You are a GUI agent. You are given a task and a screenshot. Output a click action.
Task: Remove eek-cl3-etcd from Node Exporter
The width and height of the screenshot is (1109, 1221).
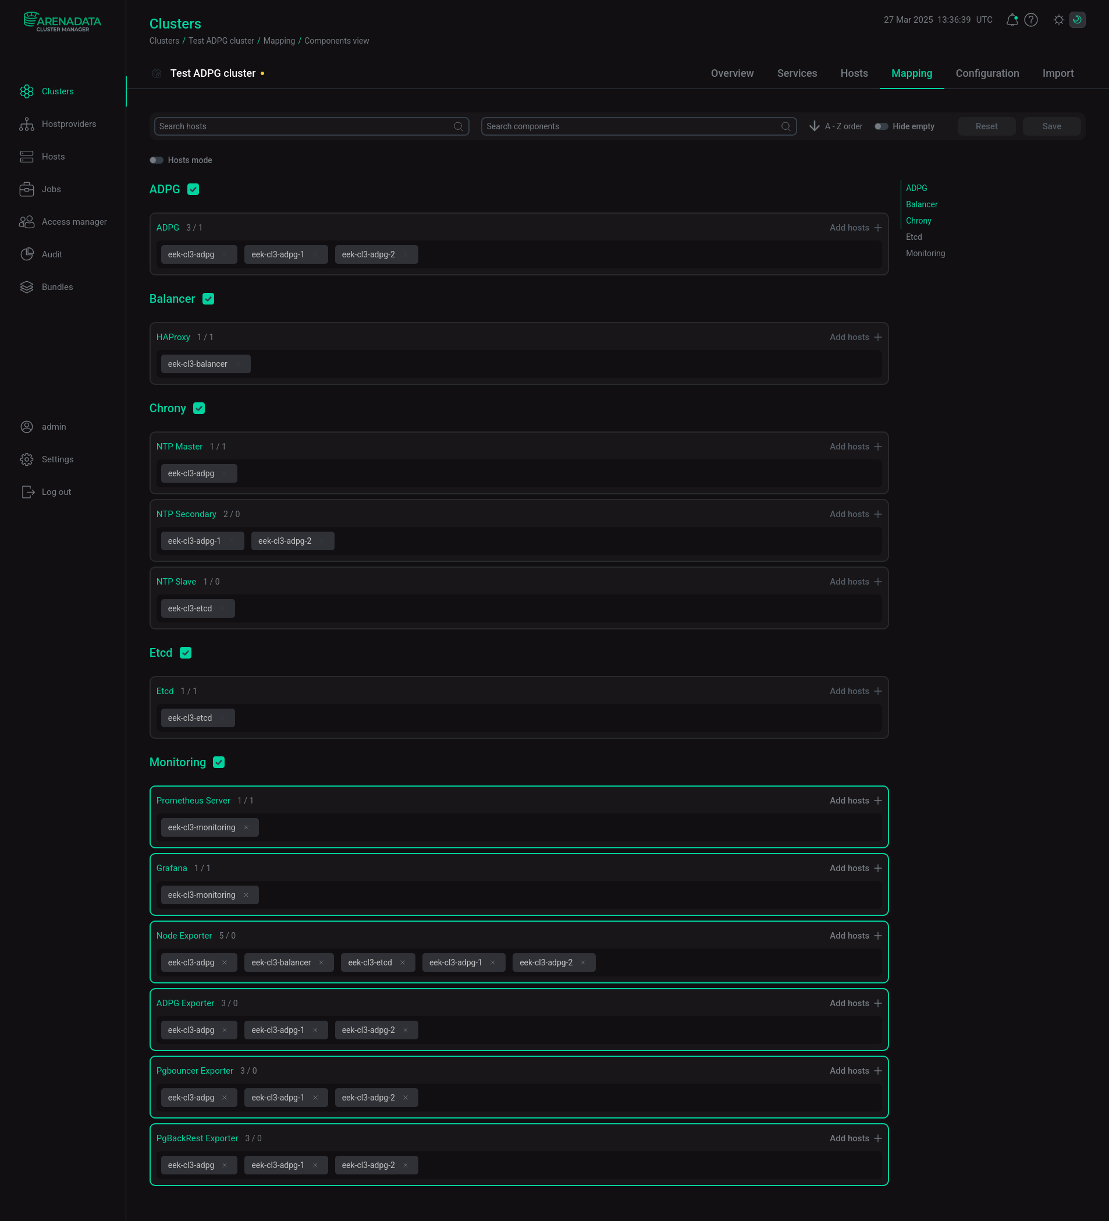click(403, 962)
